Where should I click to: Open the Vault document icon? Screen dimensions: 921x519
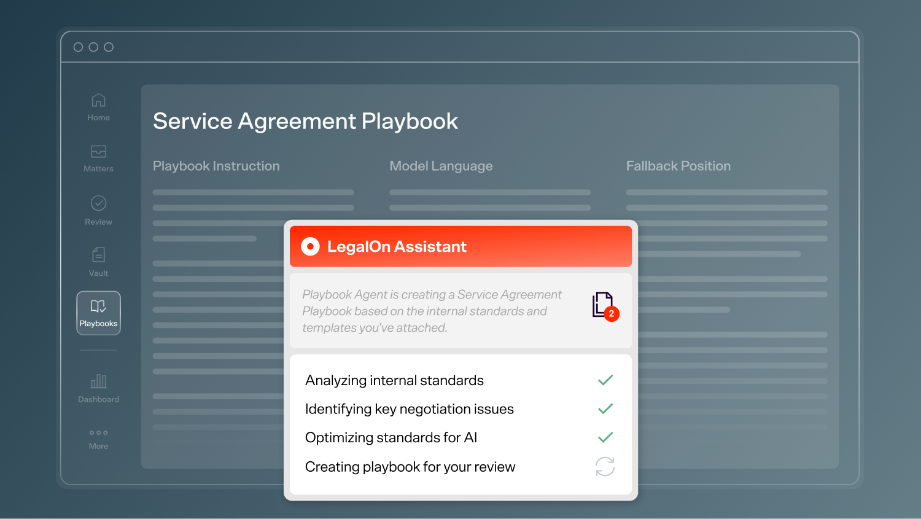(98, 254)
